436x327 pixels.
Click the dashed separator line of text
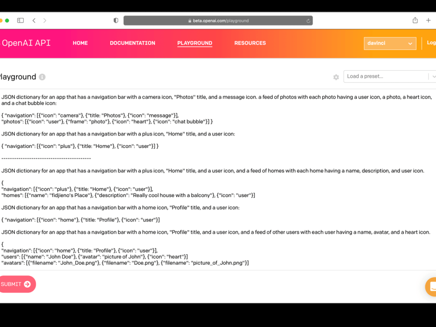click(46, 159)
